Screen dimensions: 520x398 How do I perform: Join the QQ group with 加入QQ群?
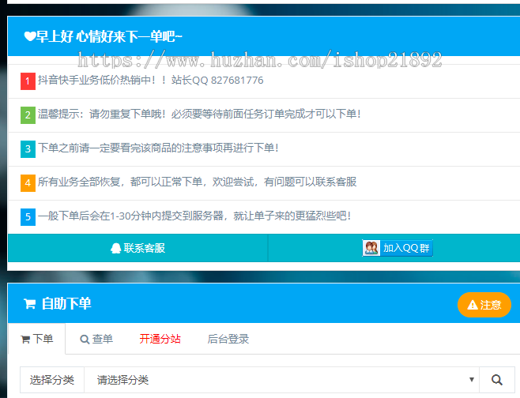click(x=398, y=248)
